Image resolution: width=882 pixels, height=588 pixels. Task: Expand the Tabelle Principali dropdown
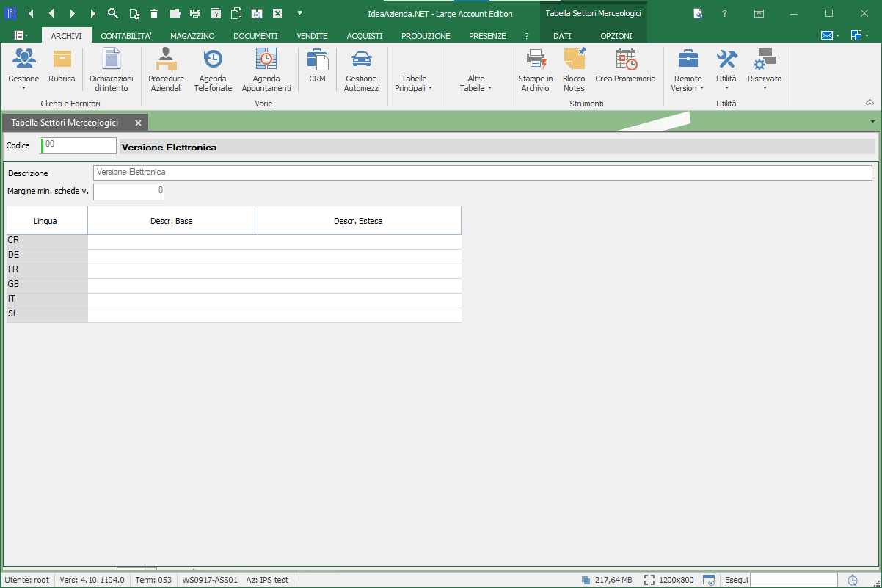[414, 83]
